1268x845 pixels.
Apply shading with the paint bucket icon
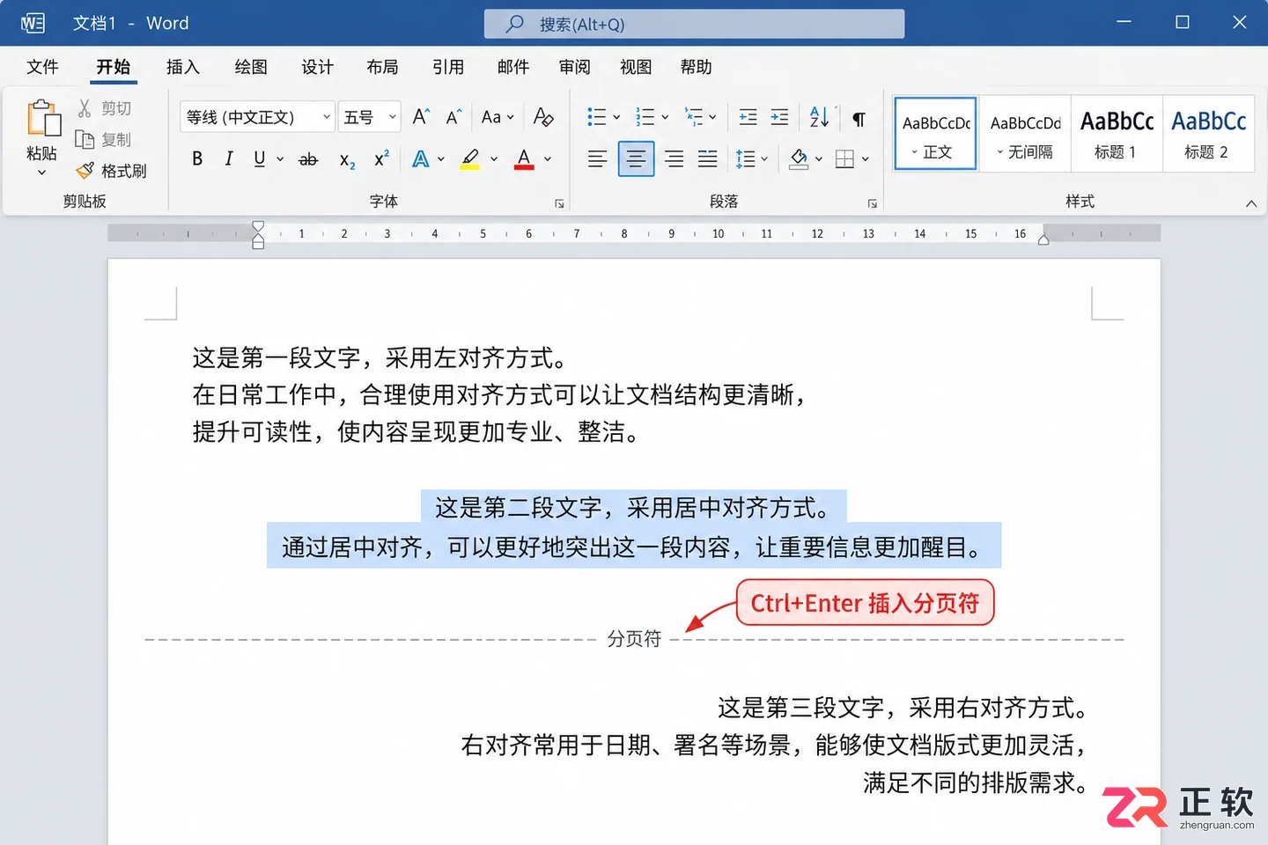(x=799, y=159)
